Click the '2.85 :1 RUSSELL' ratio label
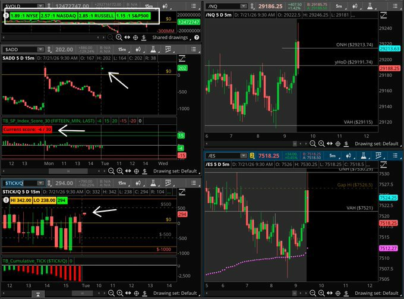The width and height of the screenshot is (404, 299). 96,15
